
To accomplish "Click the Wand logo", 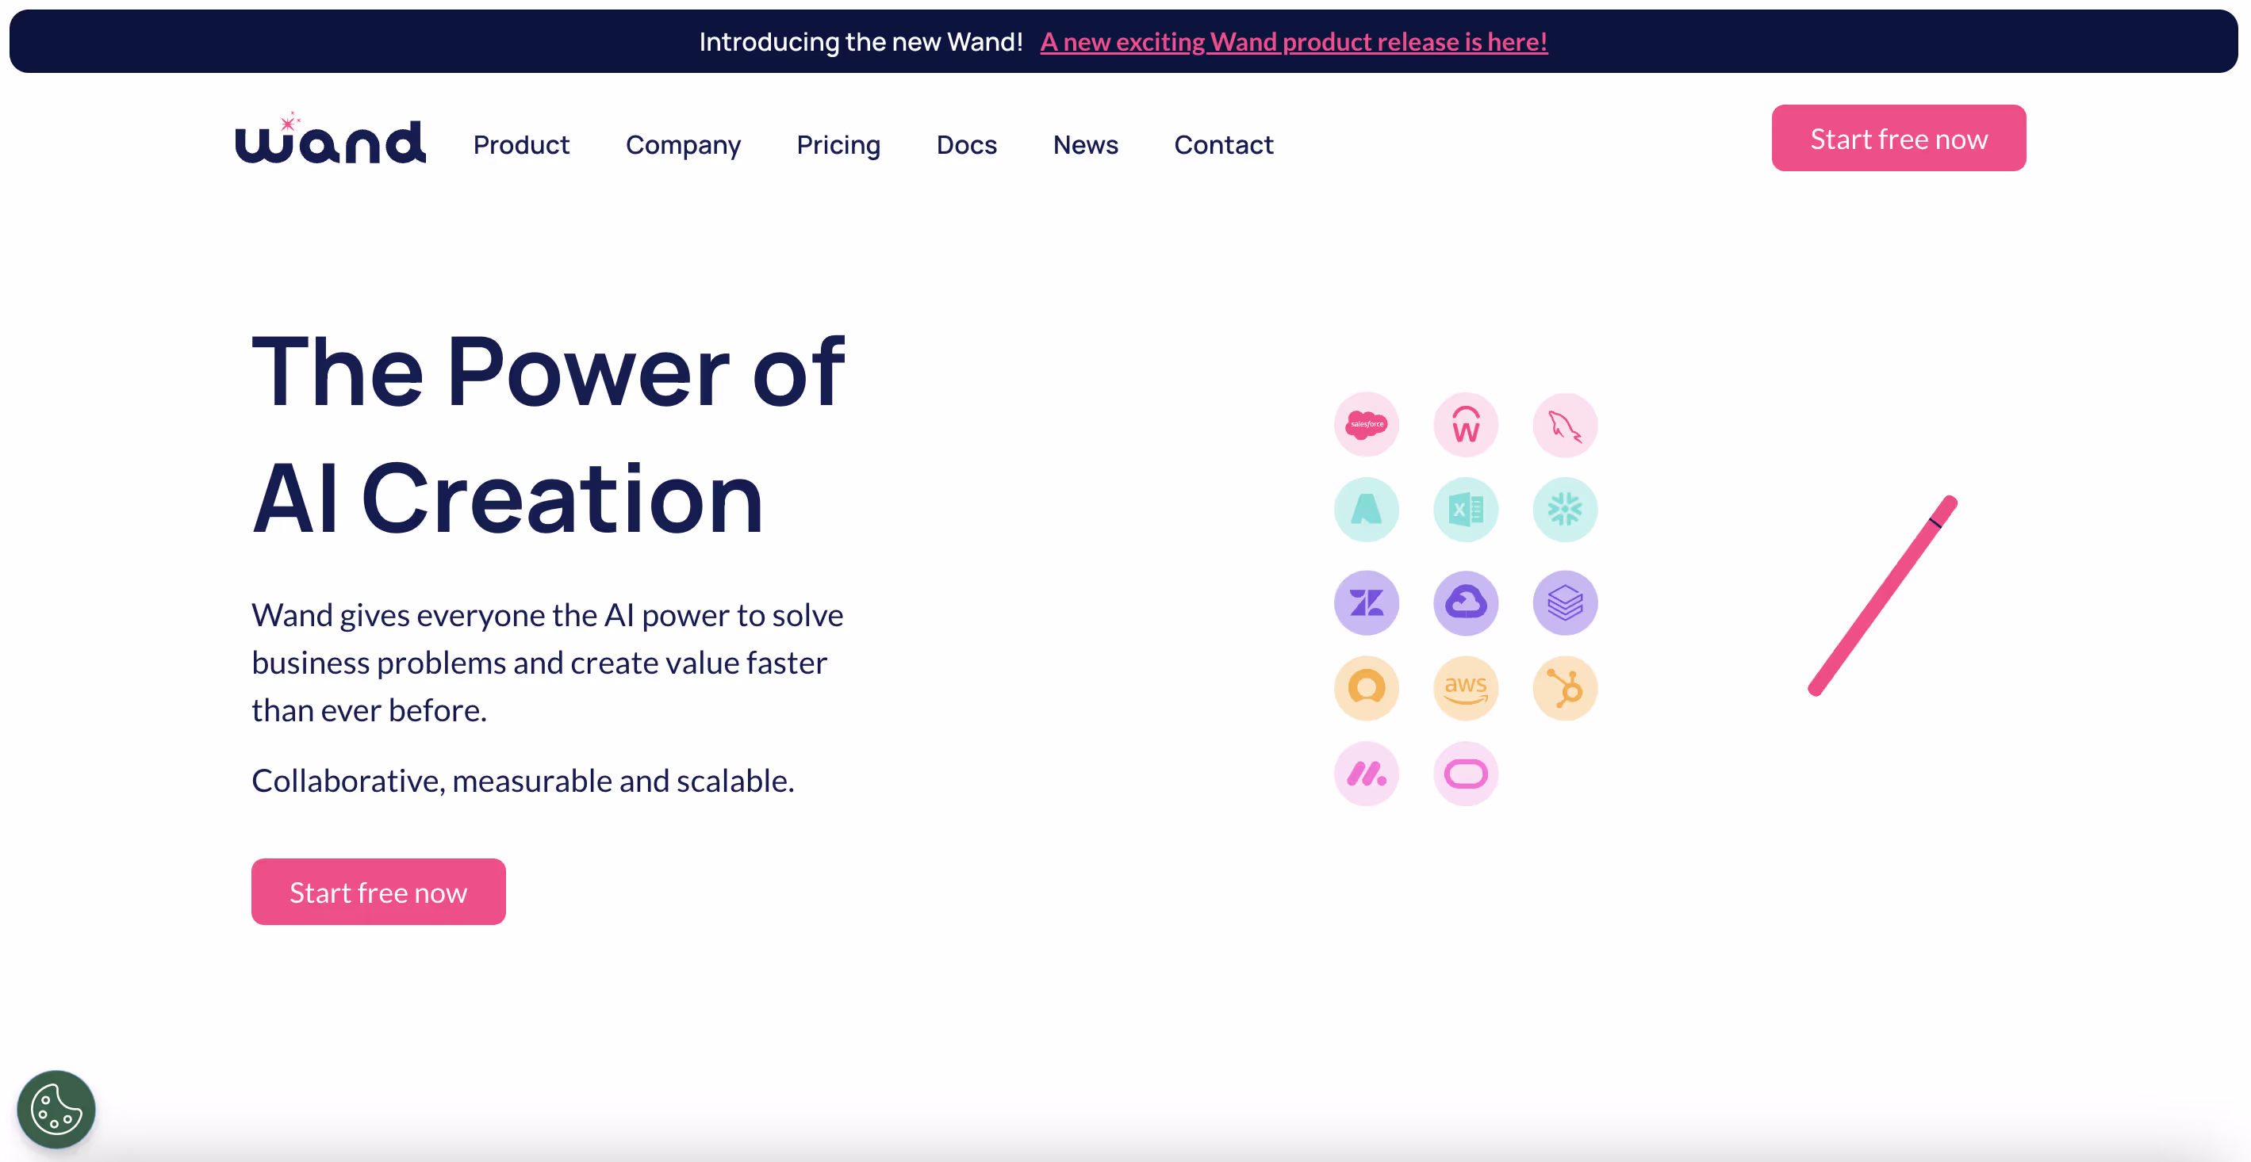I will click(330, 140).
